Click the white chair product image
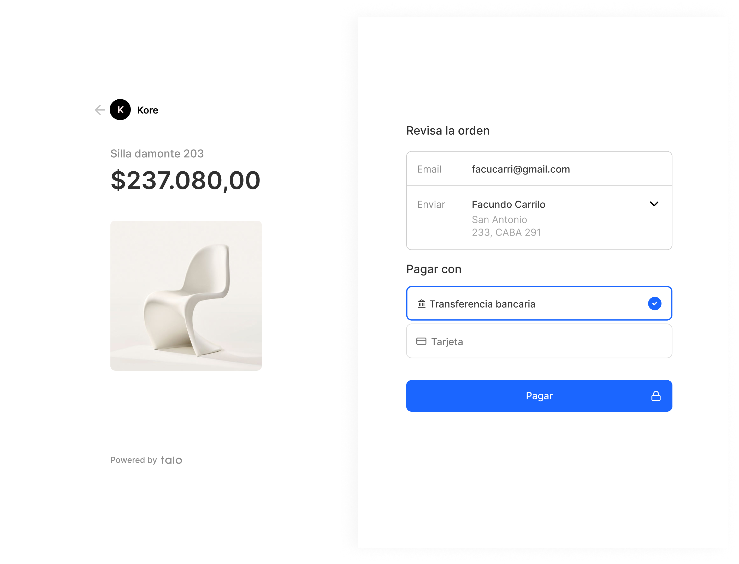 tap(186, 296)
